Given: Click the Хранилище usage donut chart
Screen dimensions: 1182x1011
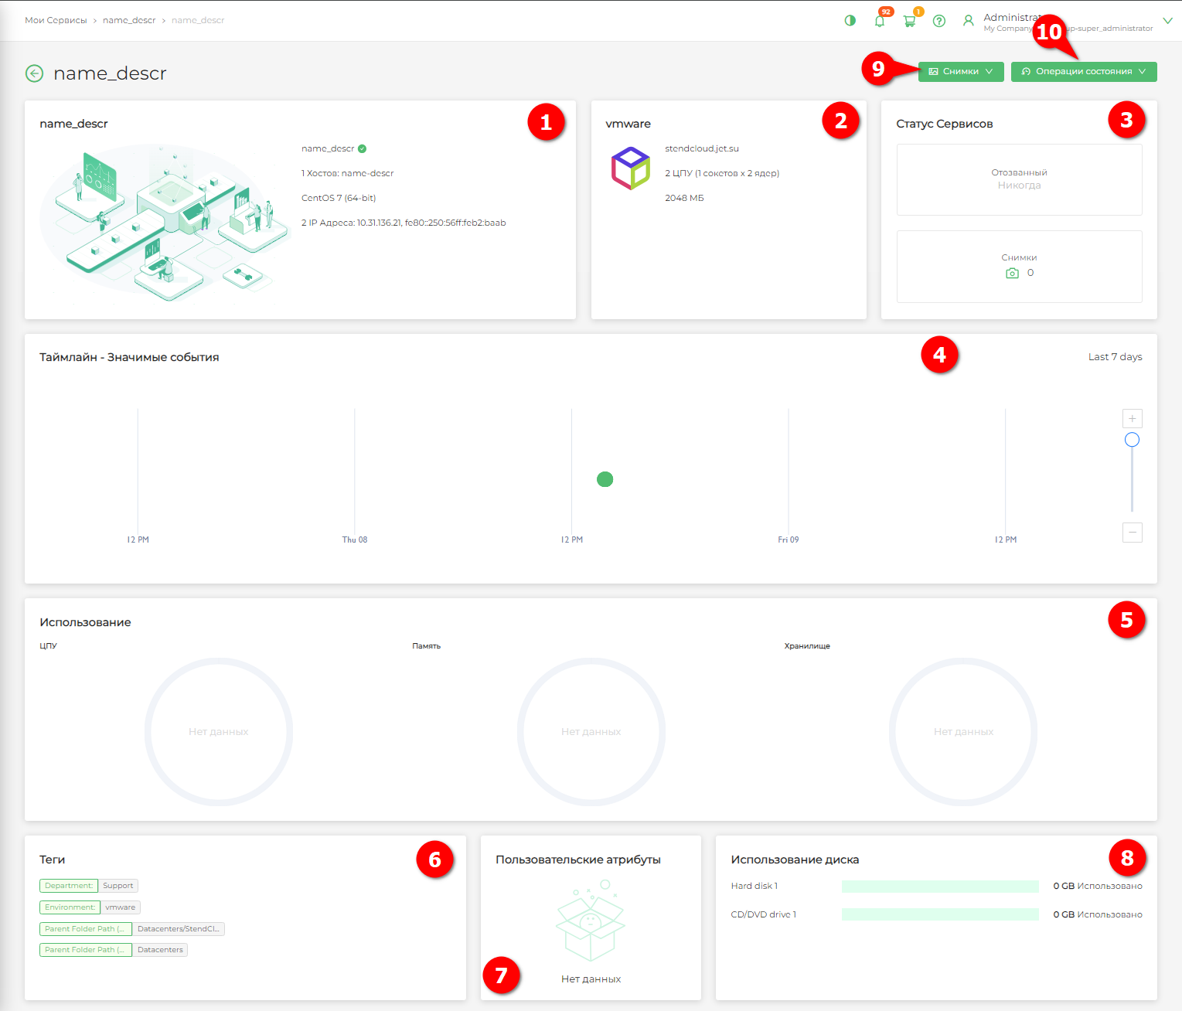Looking at the screenshot, I should coord(963,731).
